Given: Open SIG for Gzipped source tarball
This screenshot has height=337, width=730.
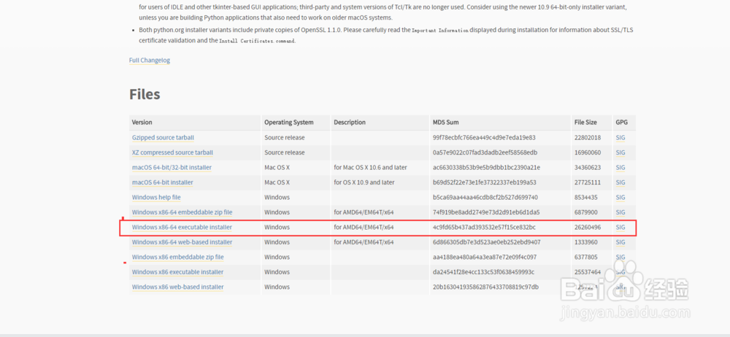Looking at the screenshot, I should (620, 137).
